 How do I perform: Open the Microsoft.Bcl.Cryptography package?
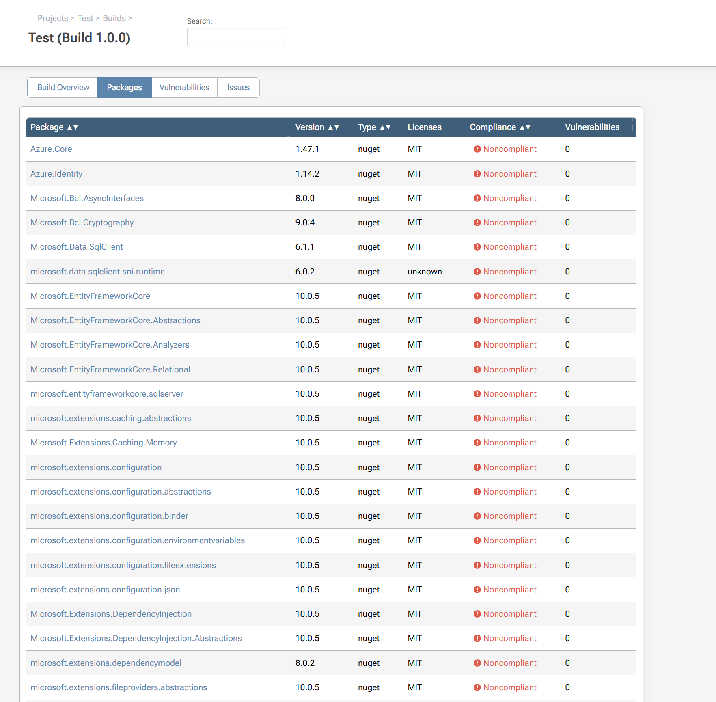click(x=82, y=222)
